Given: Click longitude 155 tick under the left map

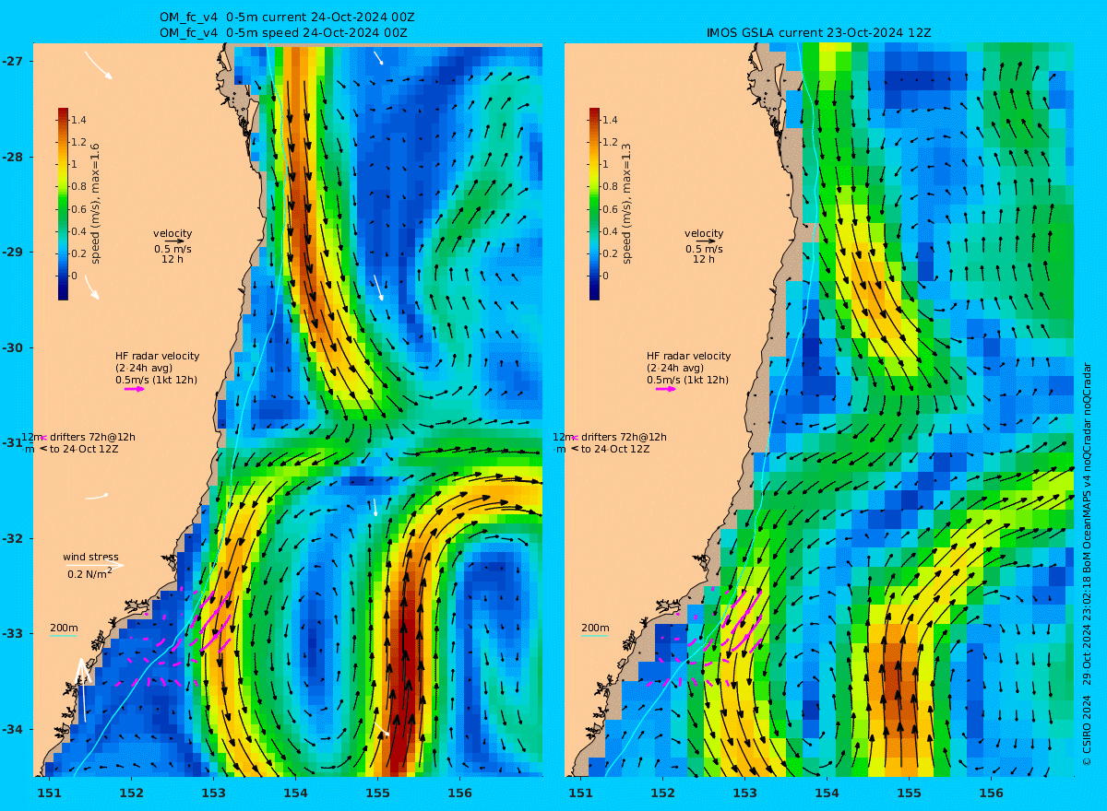Looking at the screenshot, I should (x=377, y=793).
